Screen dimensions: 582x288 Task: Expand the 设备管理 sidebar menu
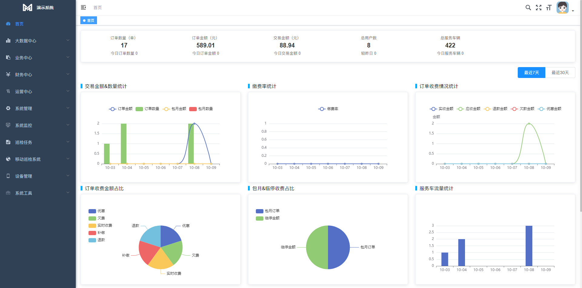click(x=38, y=176)
